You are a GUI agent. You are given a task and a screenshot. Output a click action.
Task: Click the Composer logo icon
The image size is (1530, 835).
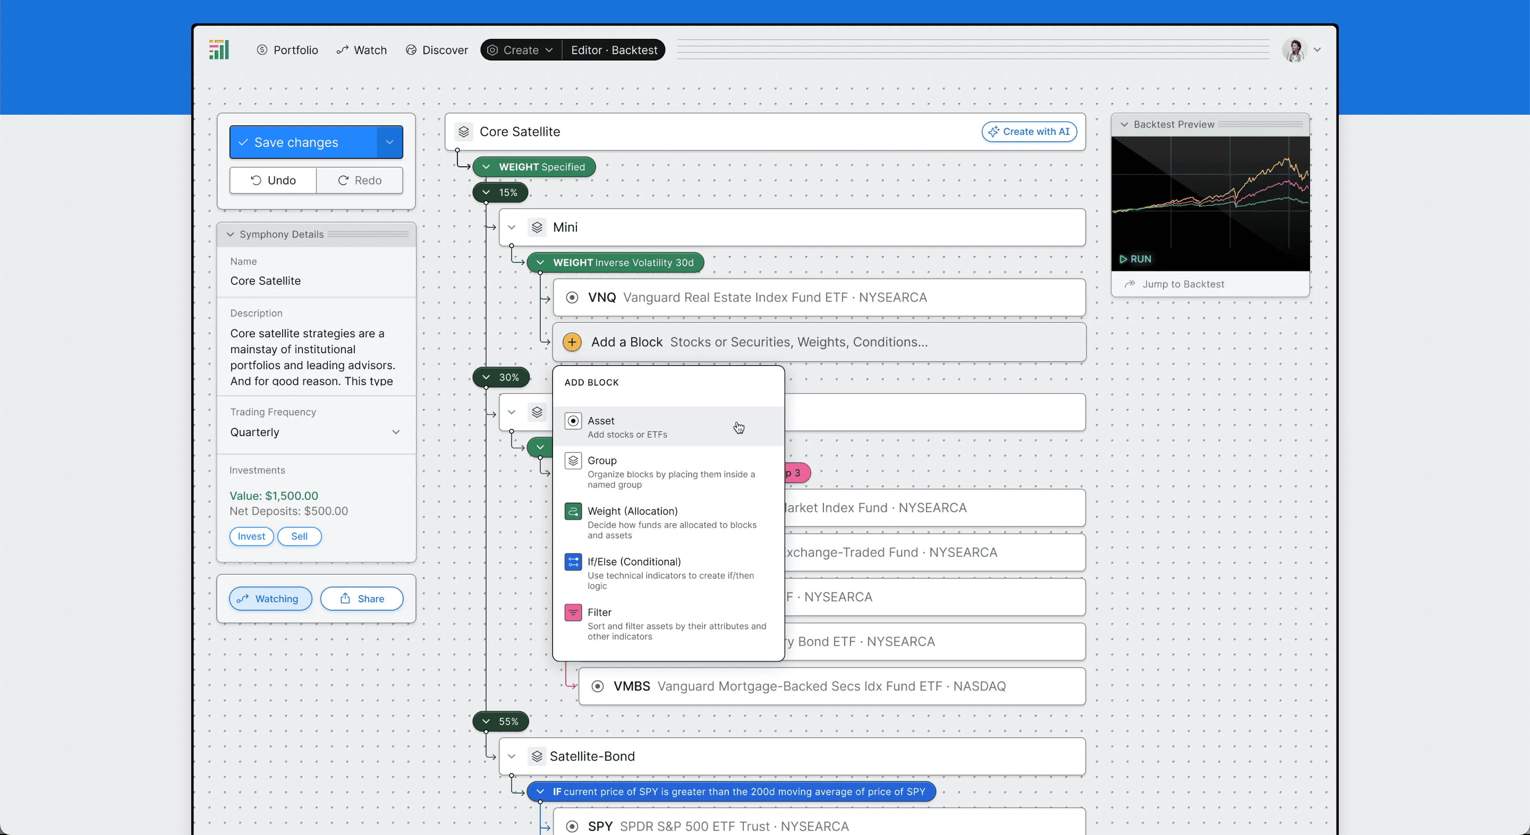pos(218,50)
